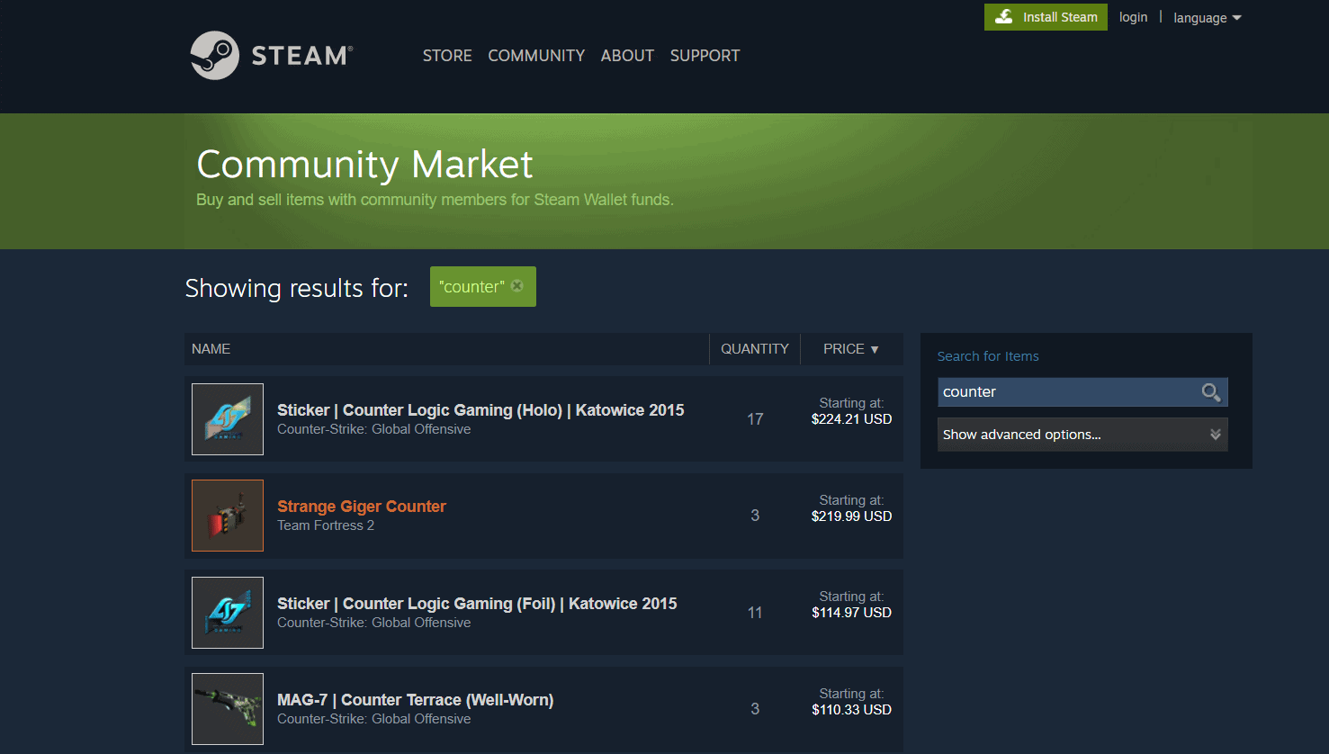Click the $224.21 USD price
The height and width of the screenshot is (754, 1329).
[852, 419]
